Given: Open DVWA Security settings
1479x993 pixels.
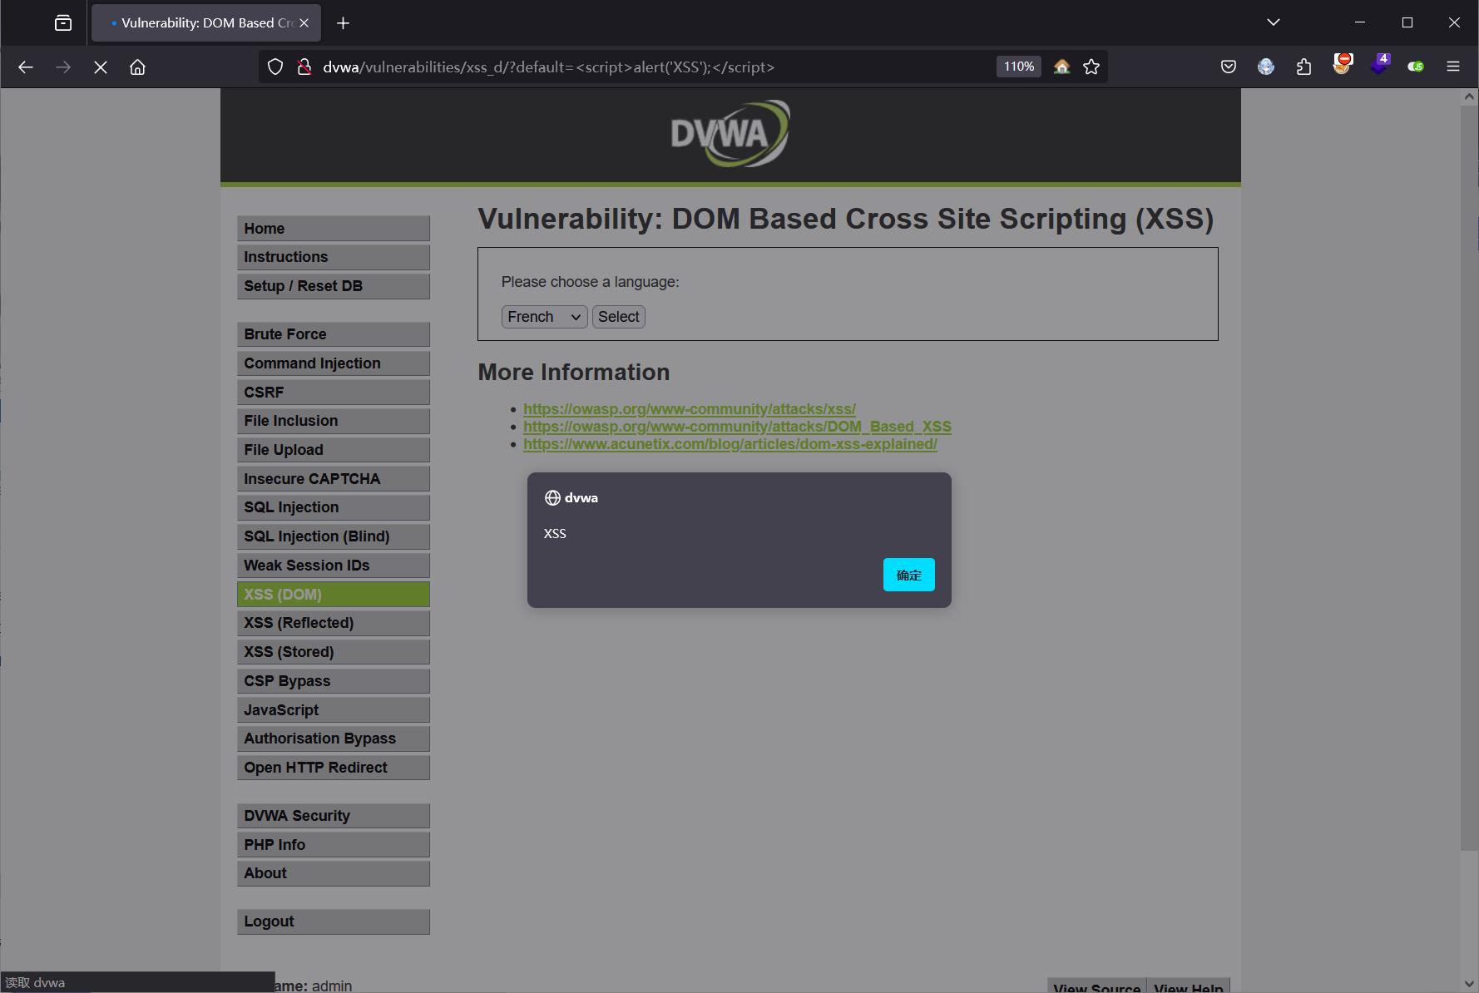Looking at the screenshot, I should (334, 816).
